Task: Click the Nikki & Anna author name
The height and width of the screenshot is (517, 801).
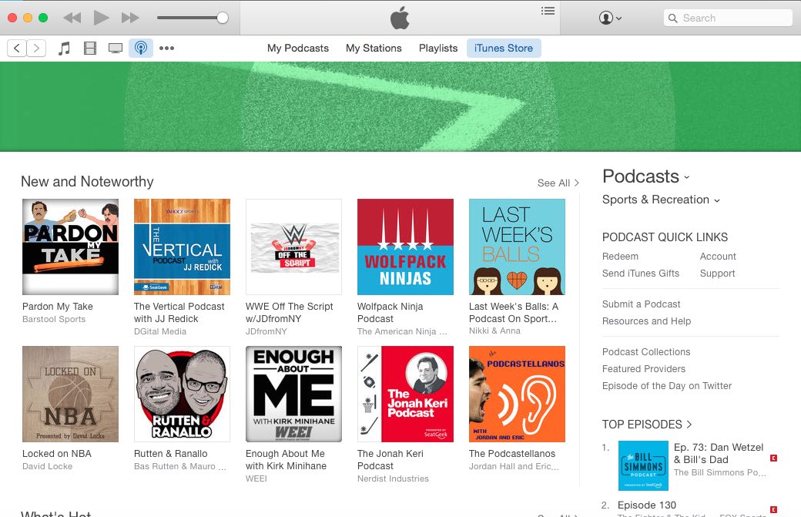Action: [494, 331]
